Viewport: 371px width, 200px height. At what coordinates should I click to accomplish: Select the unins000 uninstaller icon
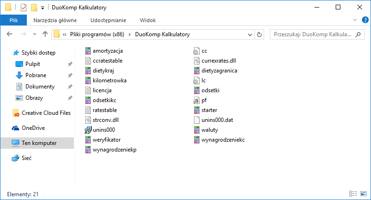(88, 130)
